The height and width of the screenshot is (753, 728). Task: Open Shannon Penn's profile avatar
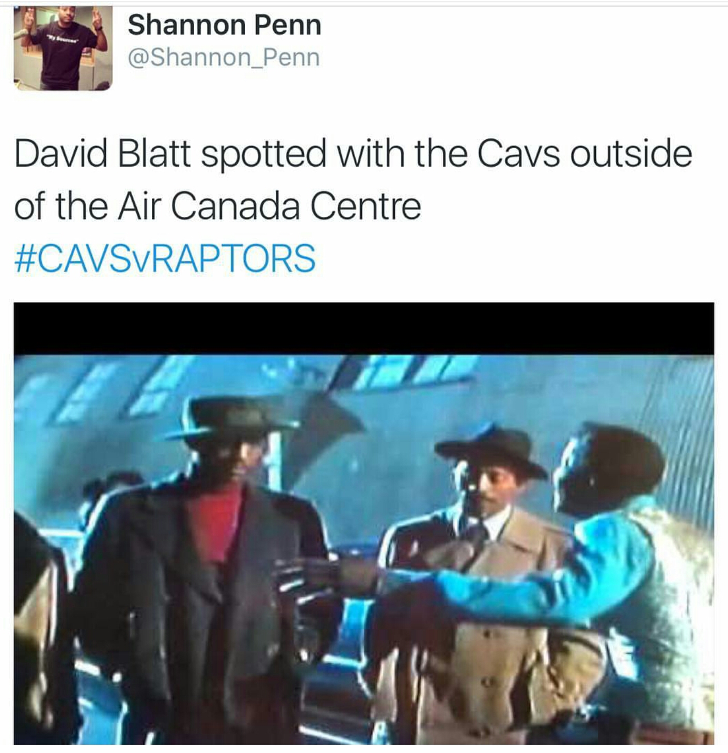click(62, 49)
